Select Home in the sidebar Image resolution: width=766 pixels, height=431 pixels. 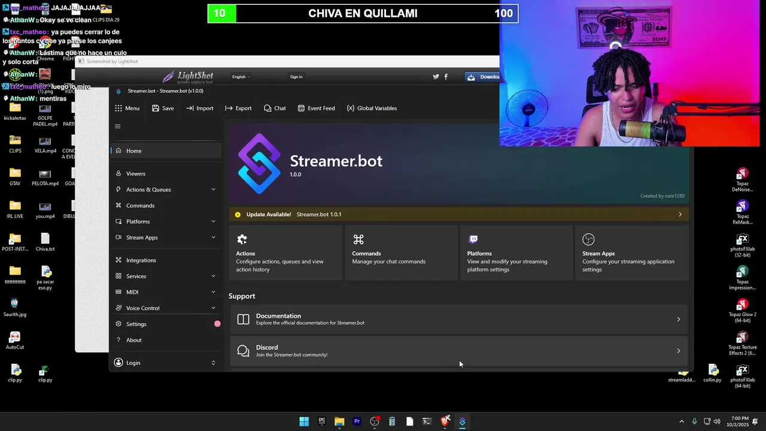[x=166, y=151]
